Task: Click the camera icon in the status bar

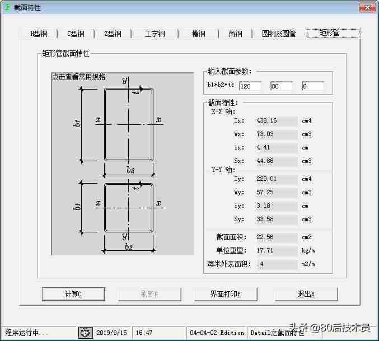Action: (x=85, y=333)
